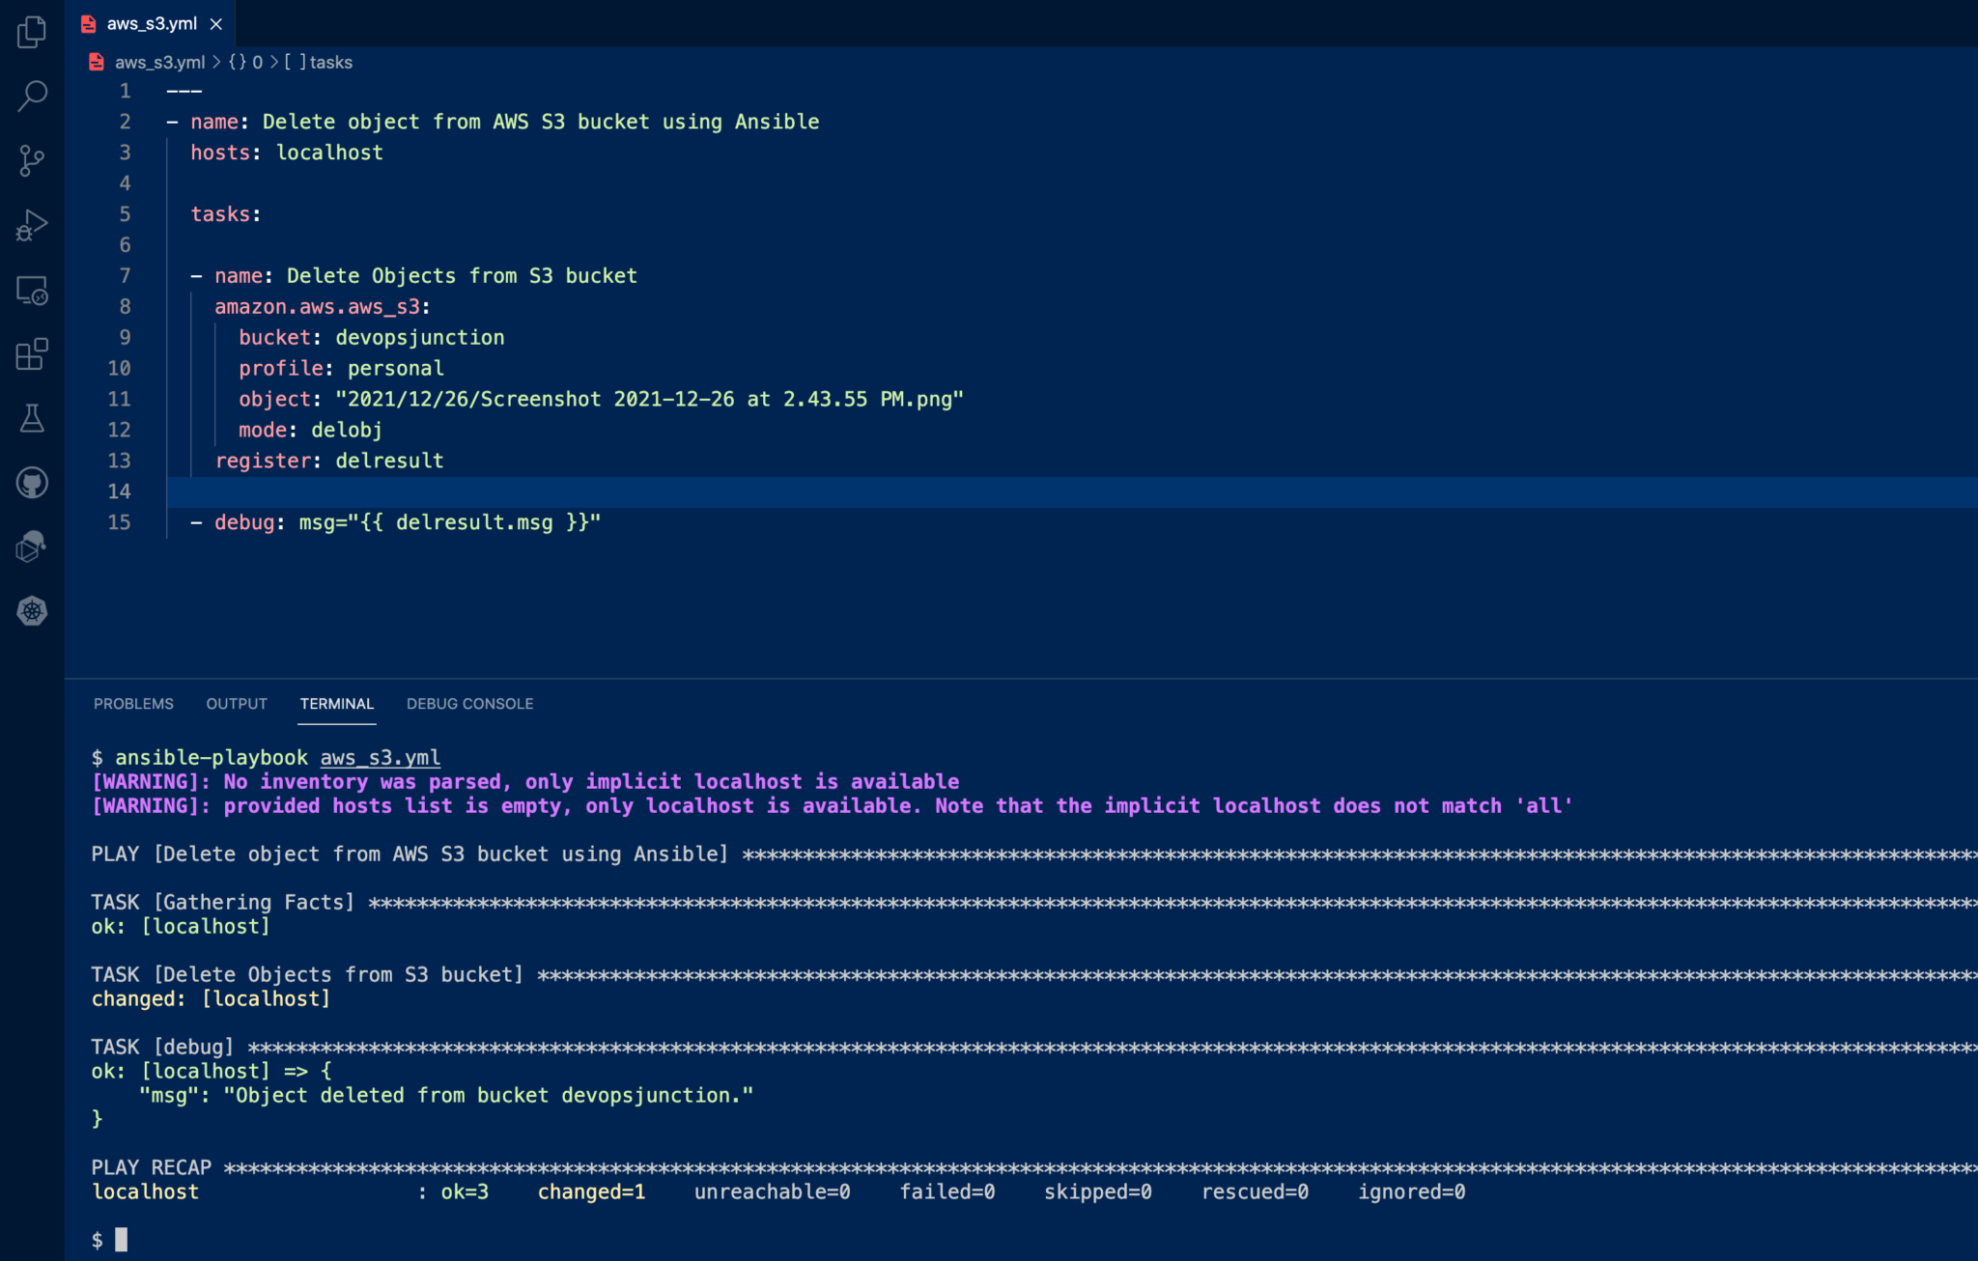Expand the tasks breadcrumb segment

(330, 63)
